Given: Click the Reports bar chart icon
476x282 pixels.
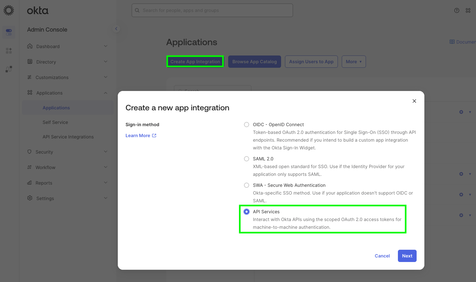Looking at the screenshot, I should coord(29,183).
